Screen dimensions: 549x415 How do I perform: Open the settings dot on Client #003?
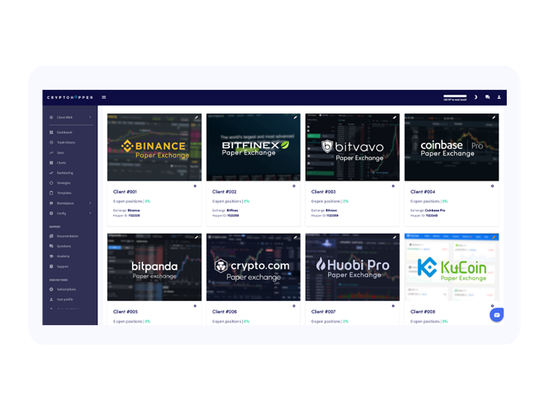click(393, 186)
